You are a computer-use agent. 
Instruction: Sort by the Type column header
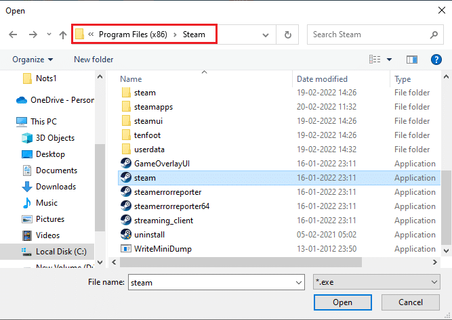[x=403, y=79]
